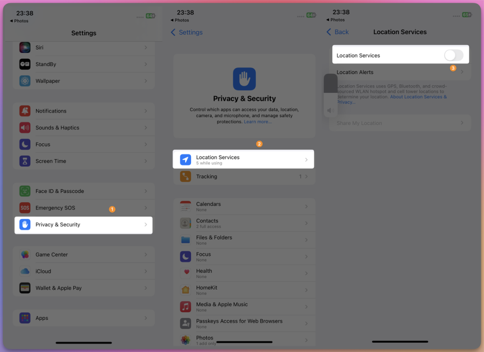
Task: Tap the Emergency SOS label
Action: click(55, 208)
